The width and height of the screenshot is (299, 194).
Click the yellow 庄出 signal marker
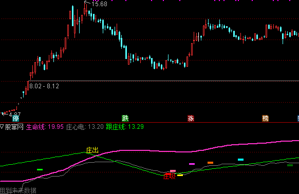point(92,150)
